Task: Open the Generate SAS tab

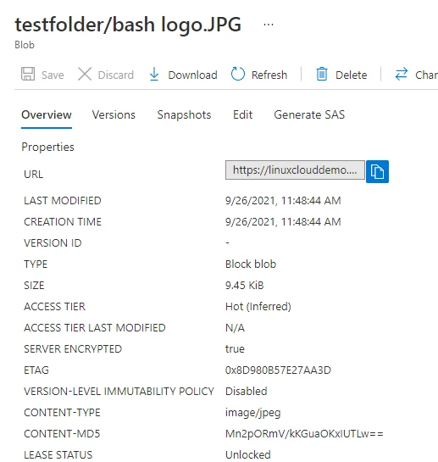Action: click(309, 114)
